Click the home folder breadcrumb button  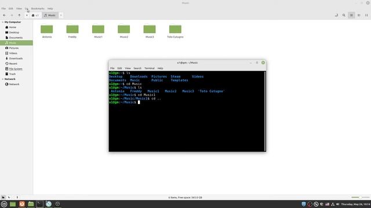point(35,16)
